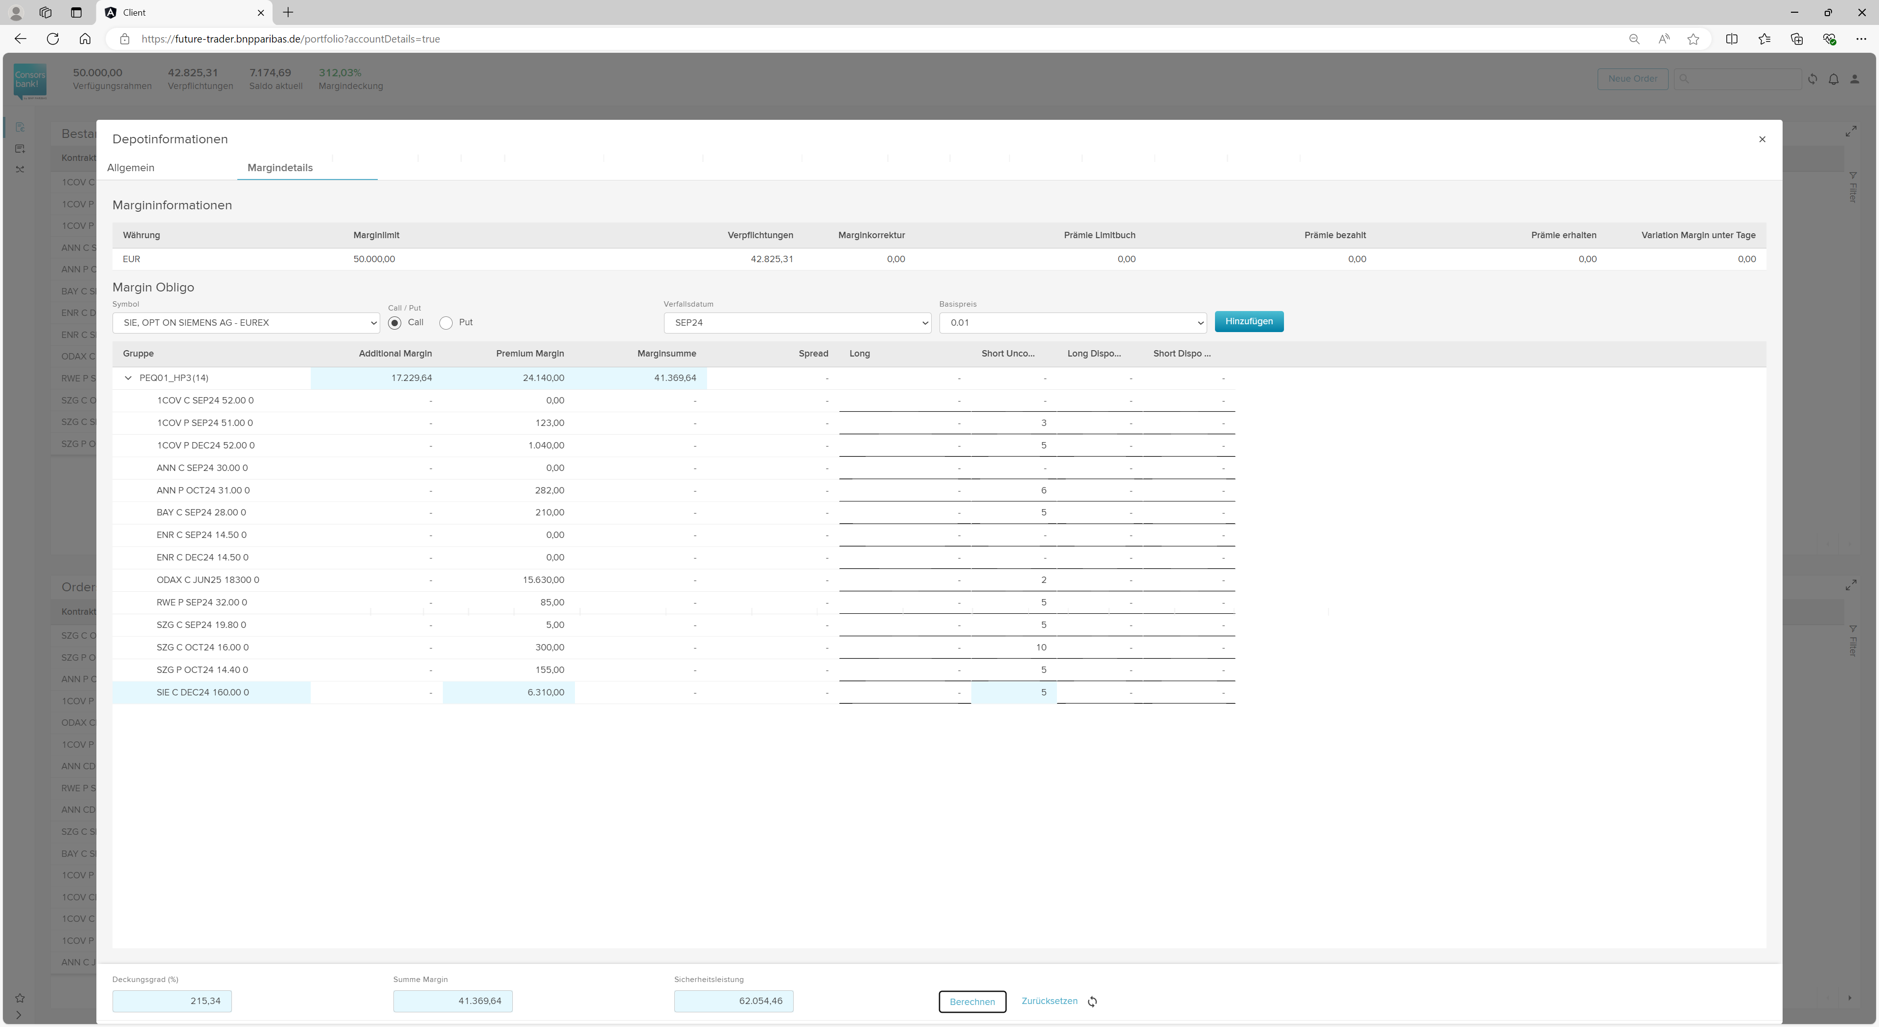Go back with the browser back arrow

21,39
